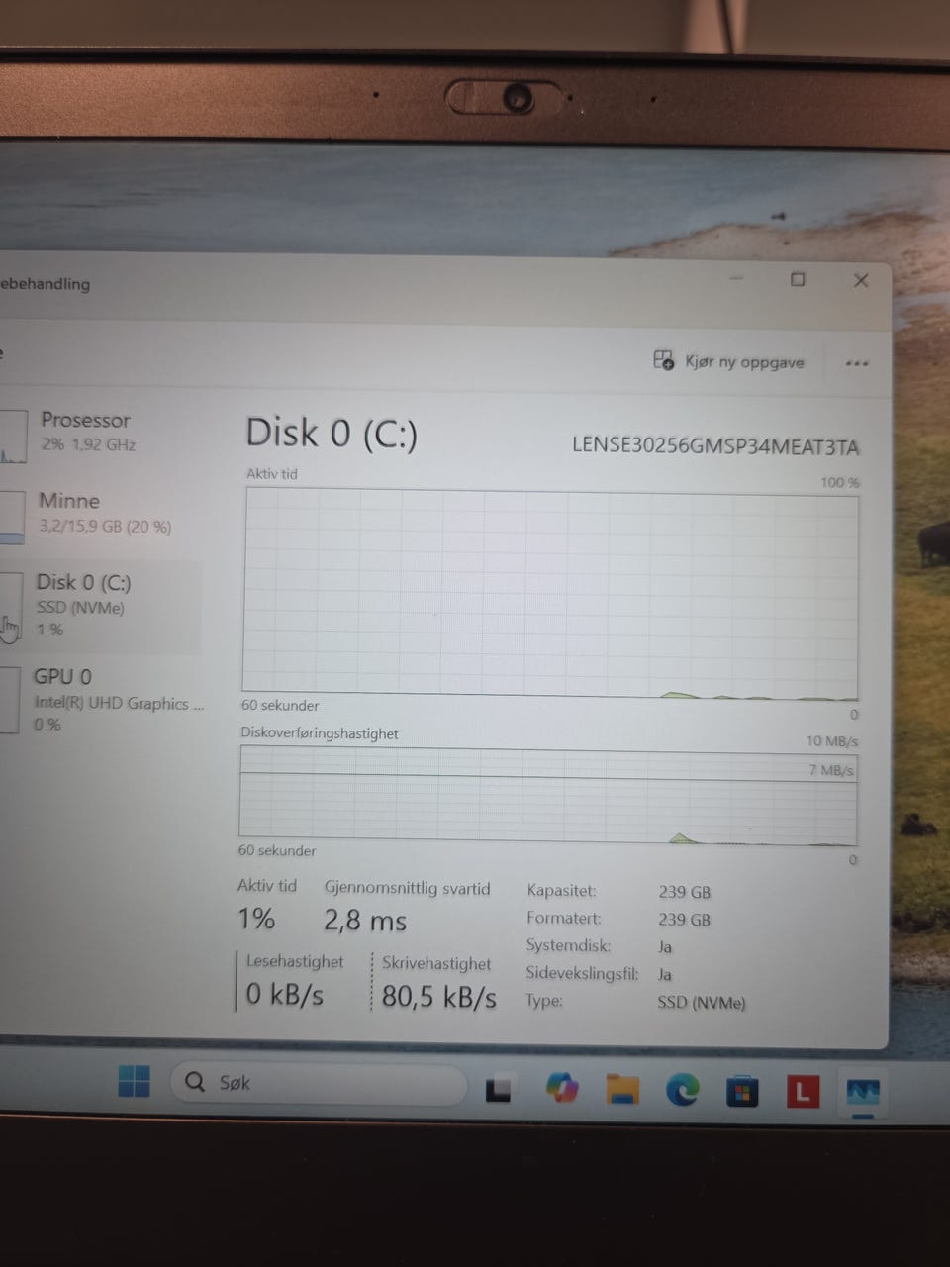
Task: Click the Kapasitet 239 GB value
Action: (x=685, y=892)
